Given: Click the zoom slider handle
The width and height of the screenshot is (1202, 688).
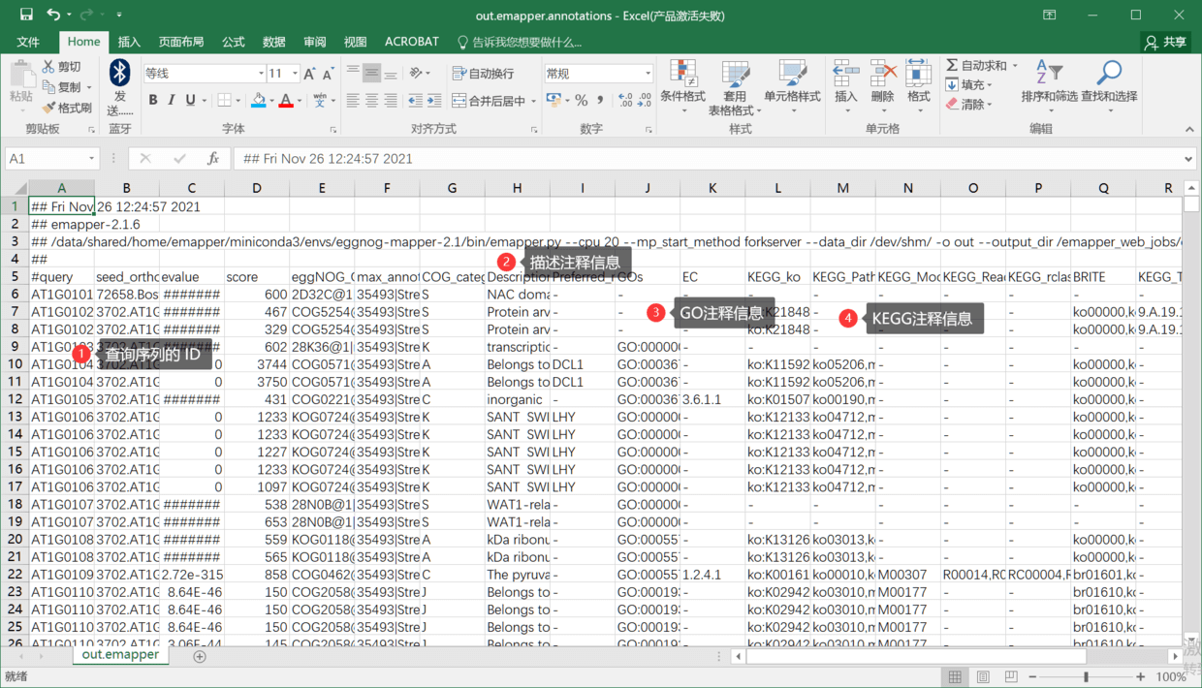Looking at the screenshot, I should coord(1086,676).
